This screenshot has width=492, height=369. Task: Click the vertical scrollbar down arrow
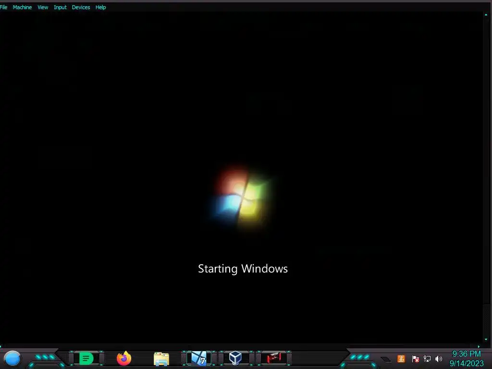(x=486, y=340)
